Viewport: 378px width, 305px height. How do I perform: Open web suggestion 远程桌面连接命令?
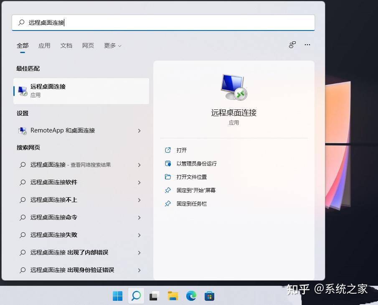point(81,218)
